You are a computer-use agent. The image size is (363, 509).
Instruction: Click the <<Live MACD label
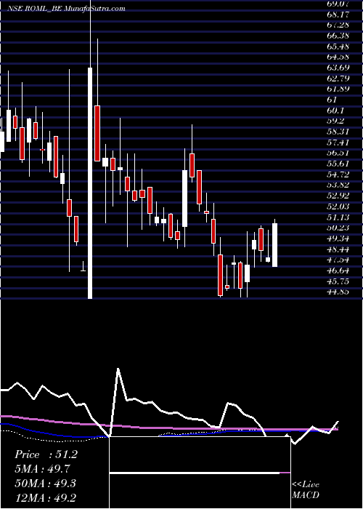click(x=306, y=489)
